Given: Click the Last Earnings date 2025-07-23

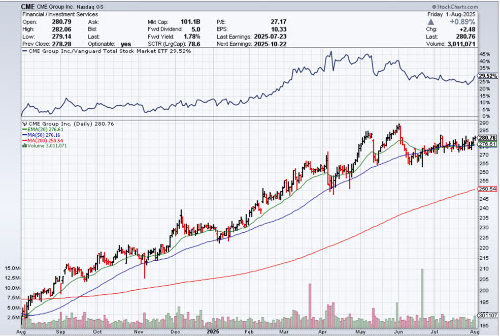Looking at the screenshot, I should tap(270, 37).
